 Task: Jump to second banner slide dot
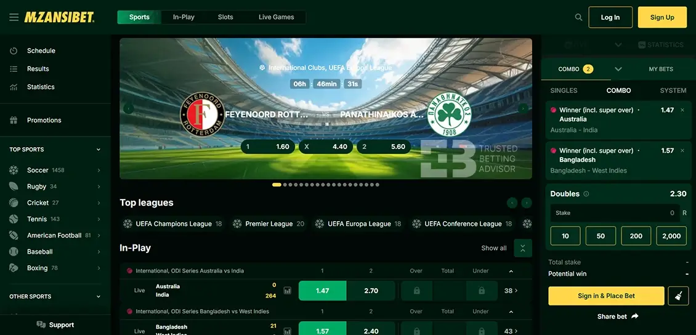point(285,185)
